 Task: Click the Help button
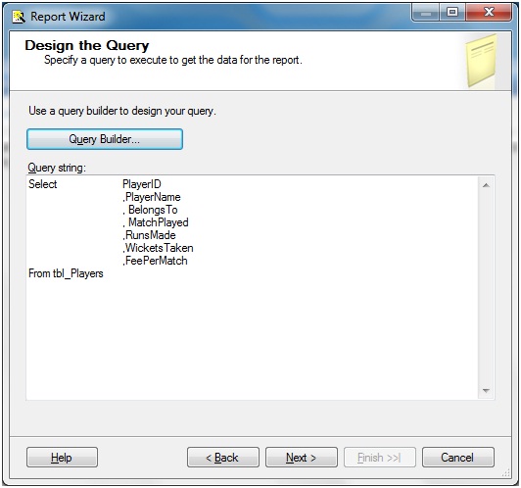click(x=62, y=458)
